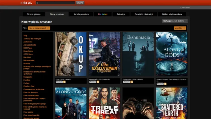
Task: Open I, the Executioner poster
Action: click(x=105, y=54)
